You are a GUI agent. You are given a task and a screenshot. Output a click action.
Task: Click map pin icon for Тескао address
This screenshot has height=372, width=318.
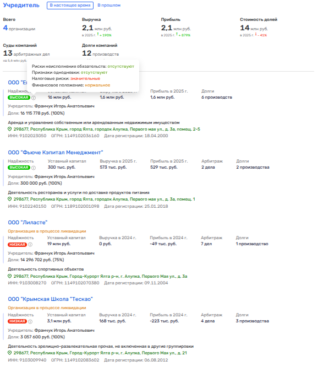tap(10, 353)
